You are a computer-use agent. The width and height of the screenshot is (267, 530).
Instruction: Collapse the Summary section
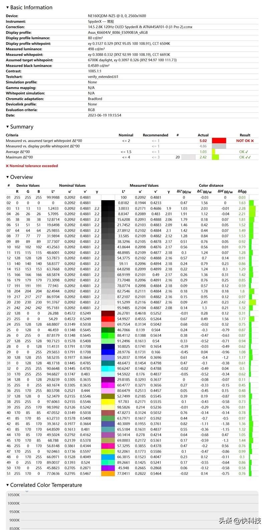(x=7, y=127)
